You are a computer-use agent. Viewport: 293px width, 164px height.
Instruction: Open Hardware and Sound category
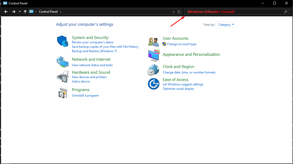91,72
